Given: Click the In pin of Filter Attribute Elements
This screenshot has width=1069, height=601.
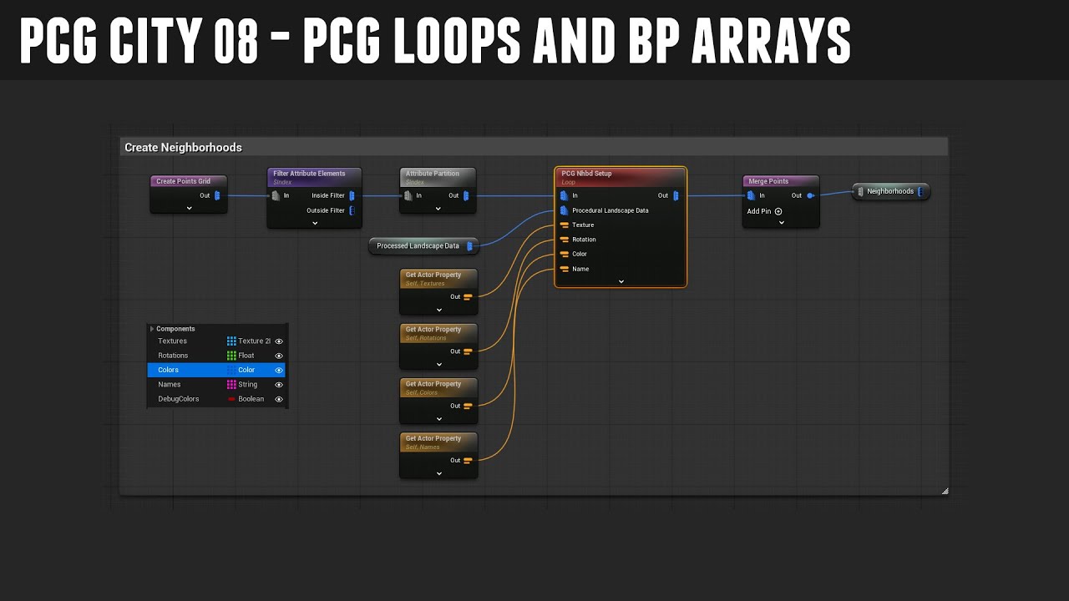Looking at the screenshot, I should (276, 195).
